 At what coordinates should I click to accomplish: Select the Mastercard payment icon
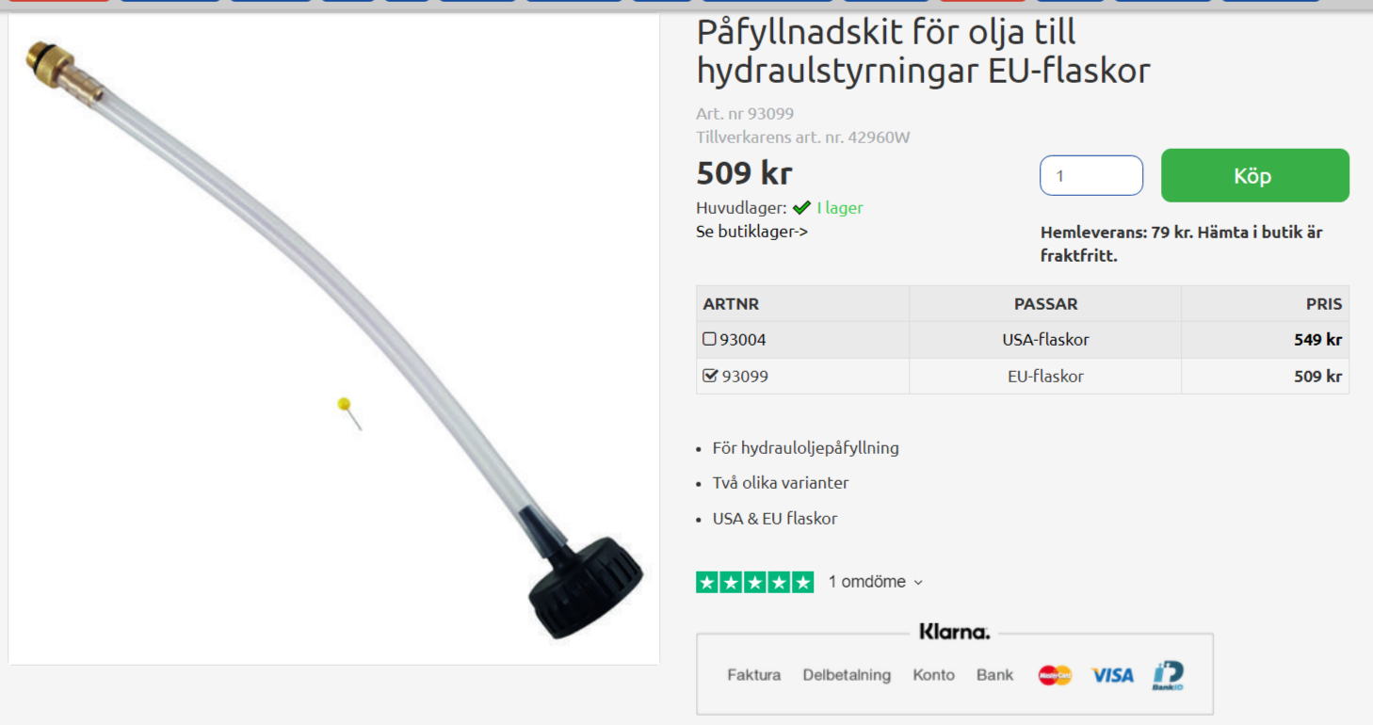(1055, 675)
